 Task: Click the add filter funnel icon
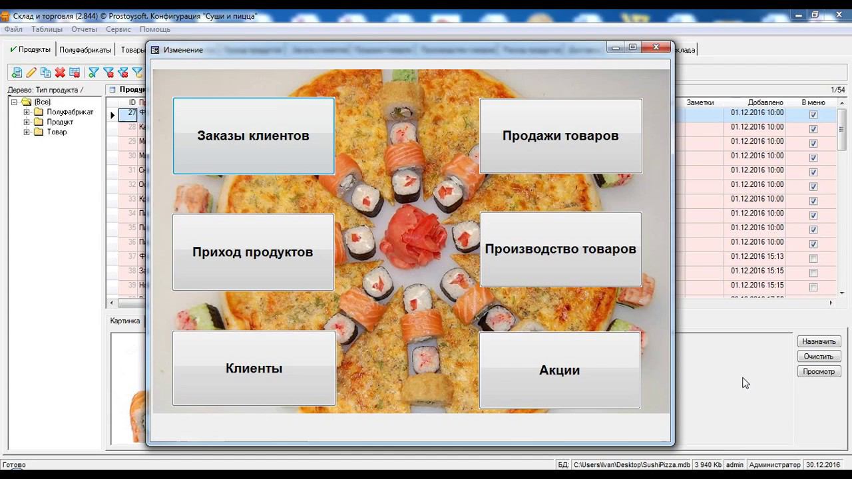pyautogui.click(x=94, y=73)
